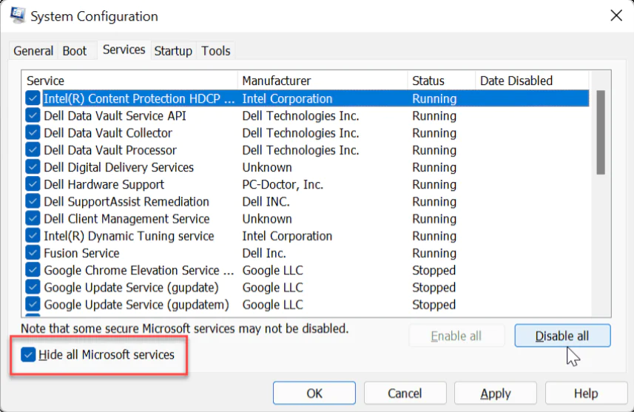Image resolution: width=634 pixels, height=412 pixels.
Task: Open Help for System Configuration
Action: pyautogui.click(x=585, y=394)
